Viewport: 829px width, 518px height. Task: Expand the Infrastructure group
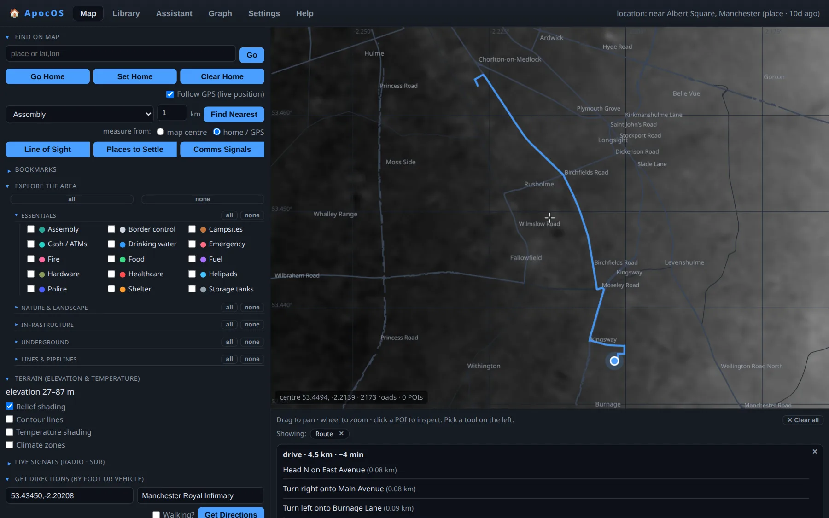pos(47,325)
